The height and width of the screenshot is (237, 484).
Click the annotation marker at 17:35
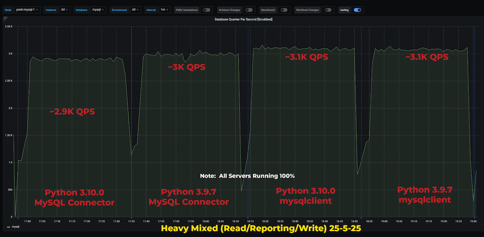pos(132,218)
